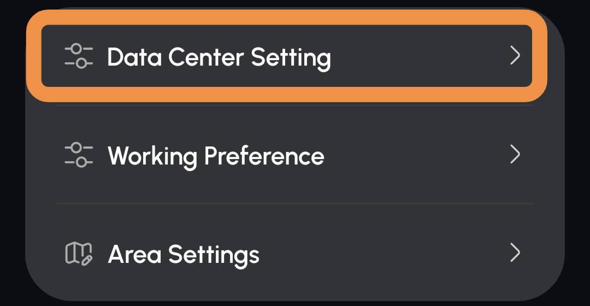This screenshot has width=590, height=306.
Task: Click the "Data Center Setting" text label
Action: (219, 57)
